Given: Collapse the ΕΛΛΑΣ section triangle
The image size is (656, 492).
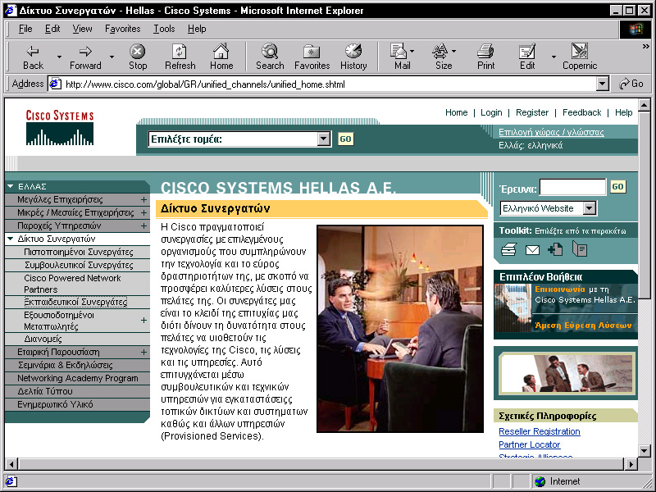Looking at the screenshot, I should (11, 187).
